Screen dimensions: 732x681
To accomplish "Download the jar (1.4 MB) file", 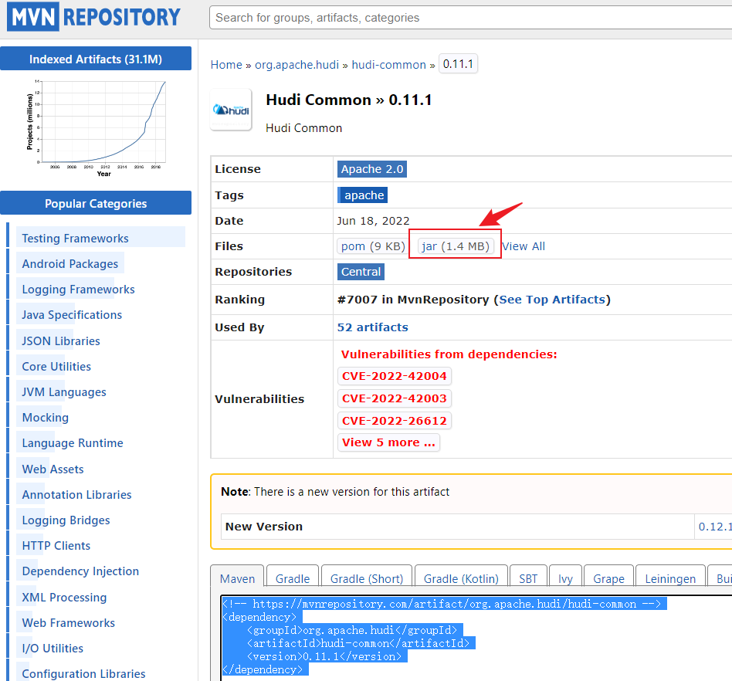I will click(x=455, y=246).
